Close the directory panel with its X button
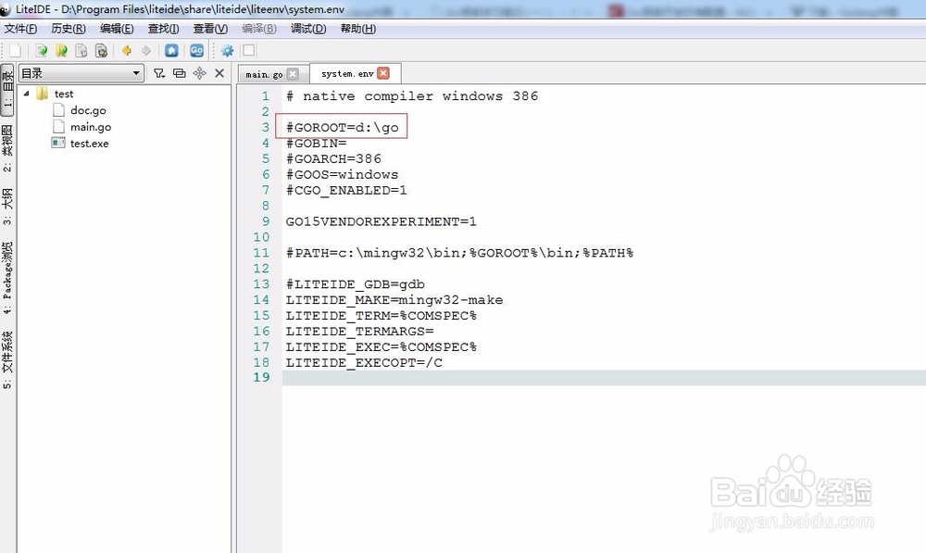This screenshot has width=926, height=553. pos(219,72)
